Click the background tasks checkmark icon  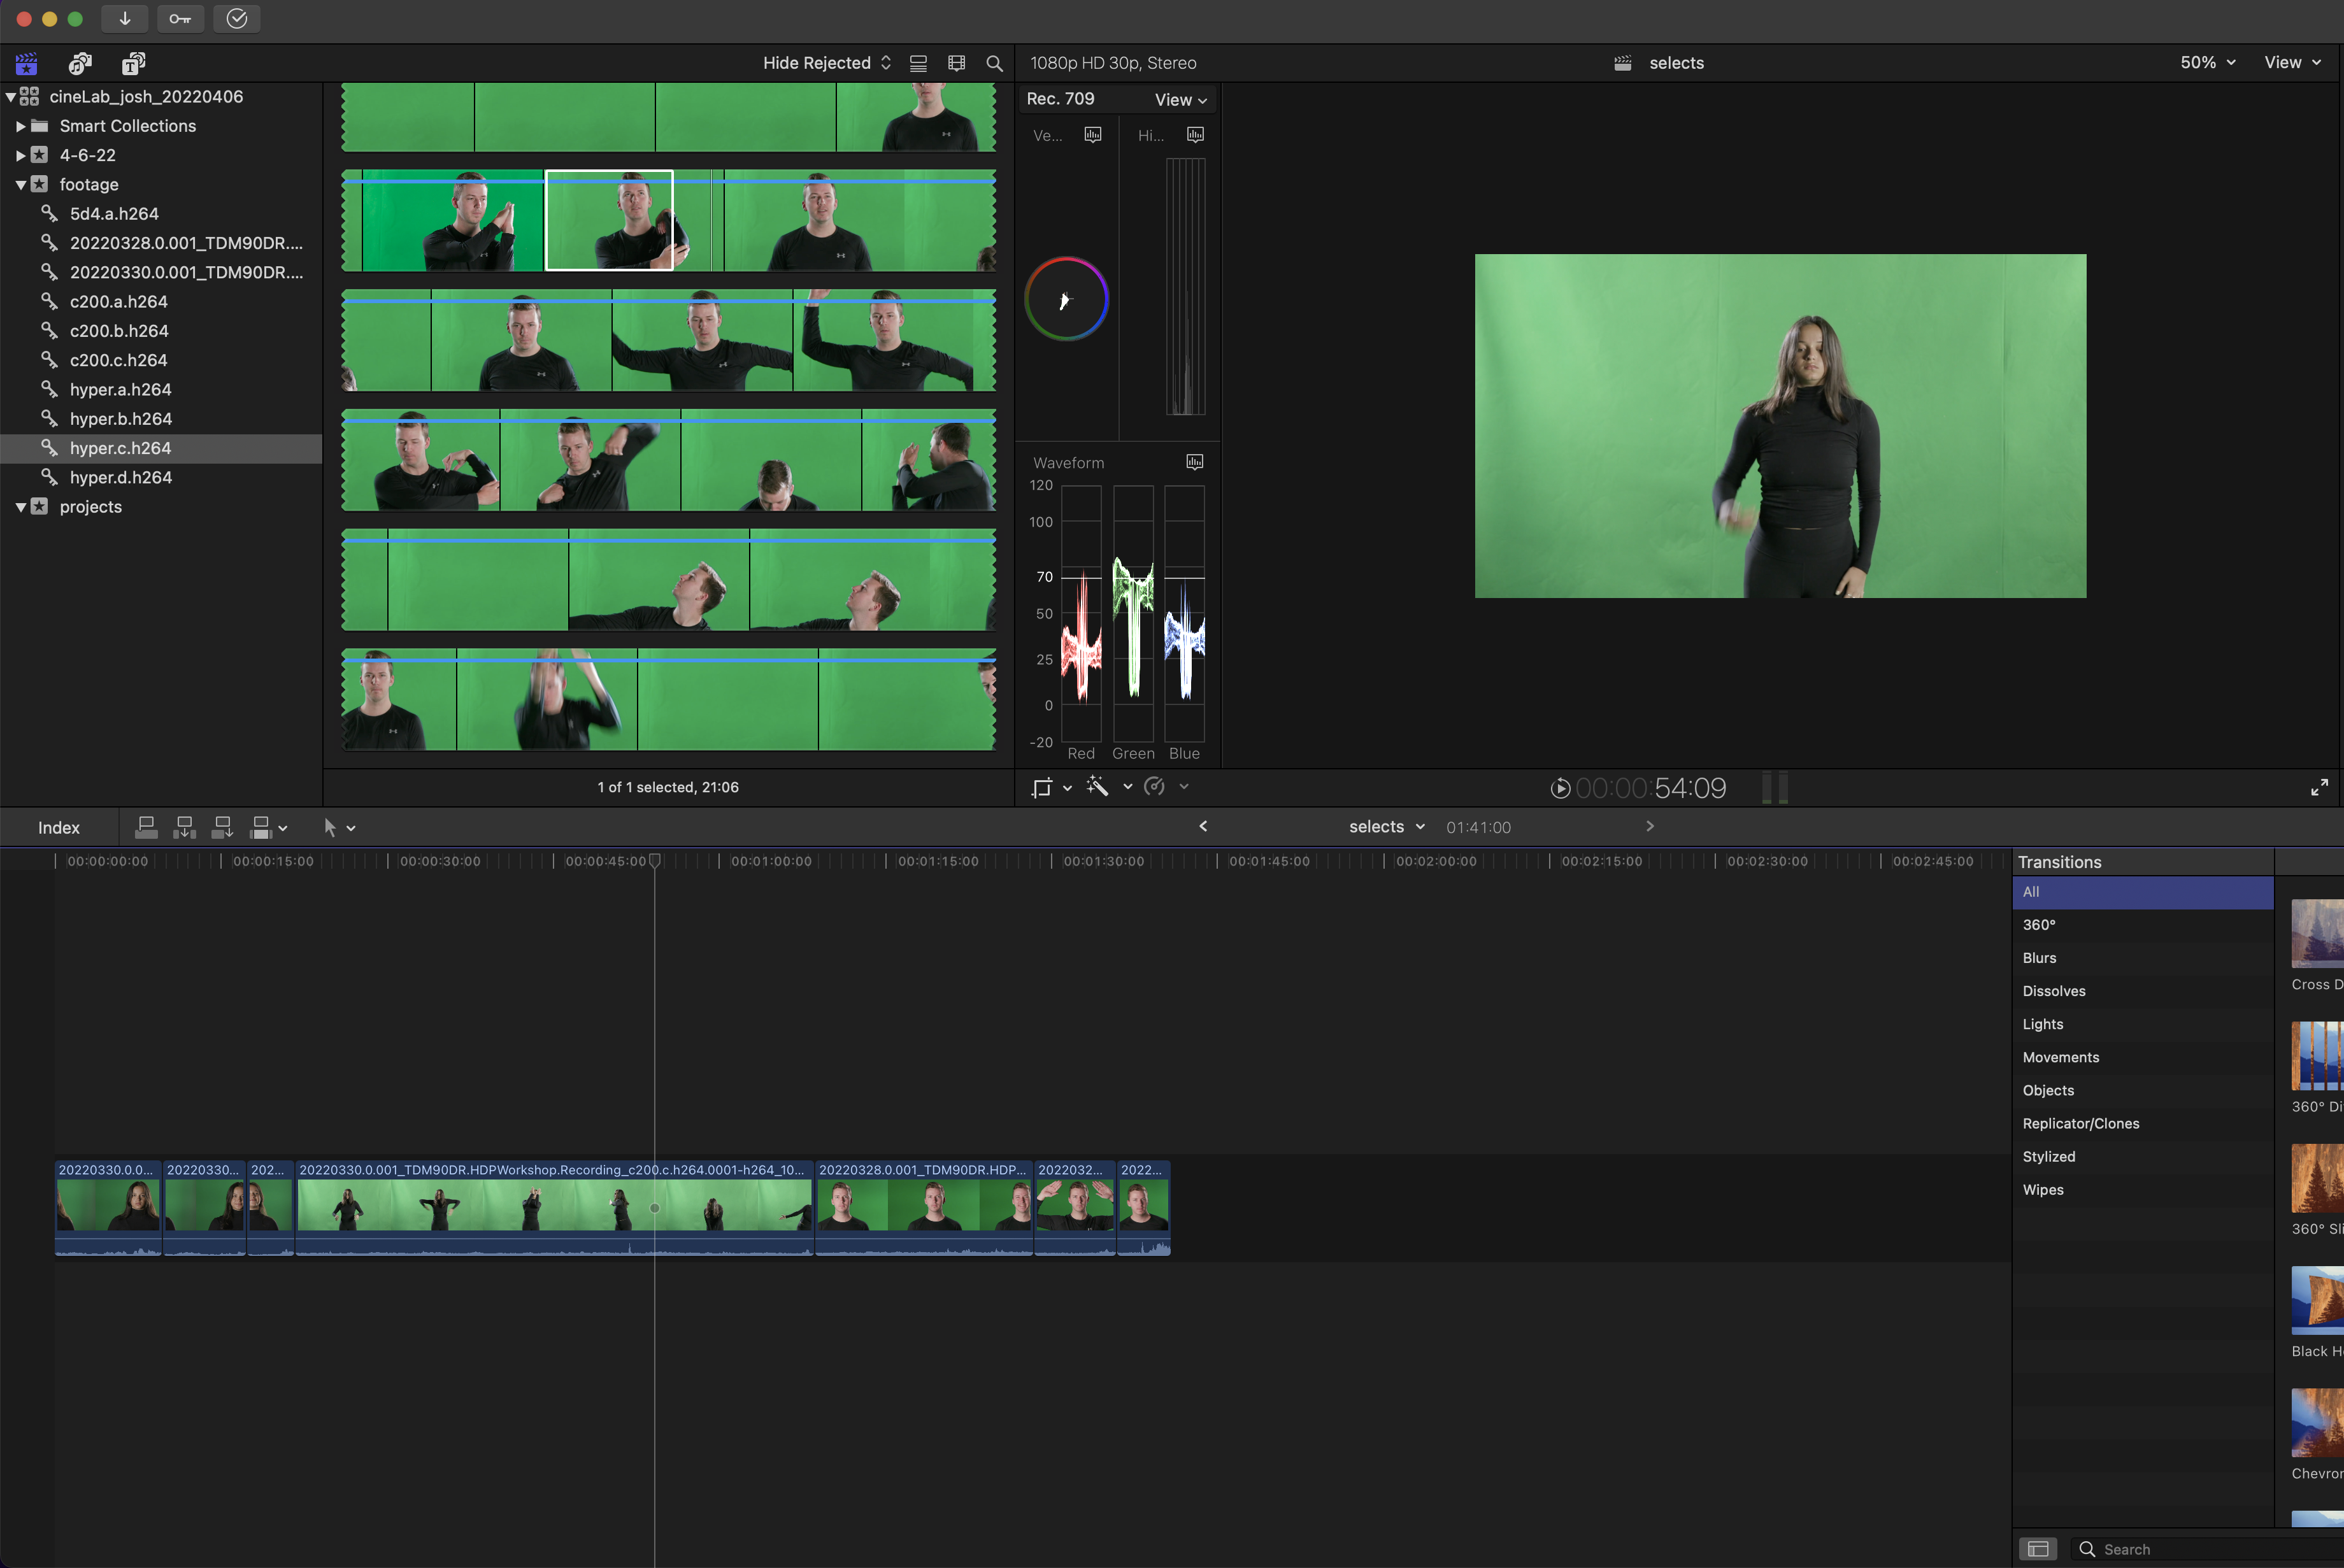237,18
